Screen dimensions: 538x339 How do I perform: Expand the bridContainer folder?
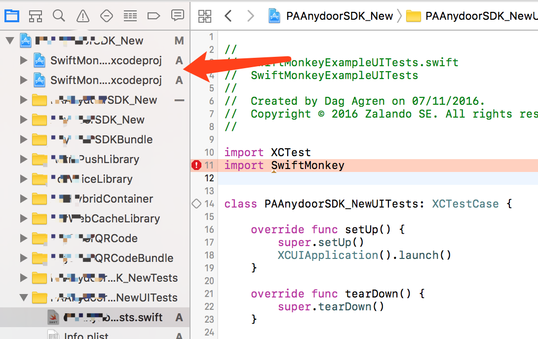click(23, 199)
